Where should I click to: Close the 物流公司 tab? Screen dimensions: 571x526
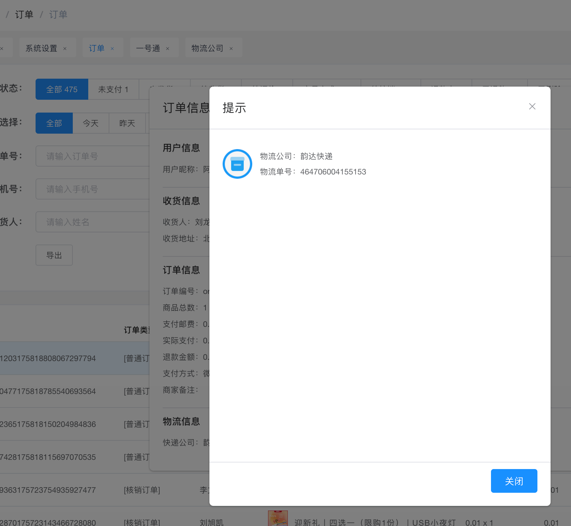coord(231,49)
